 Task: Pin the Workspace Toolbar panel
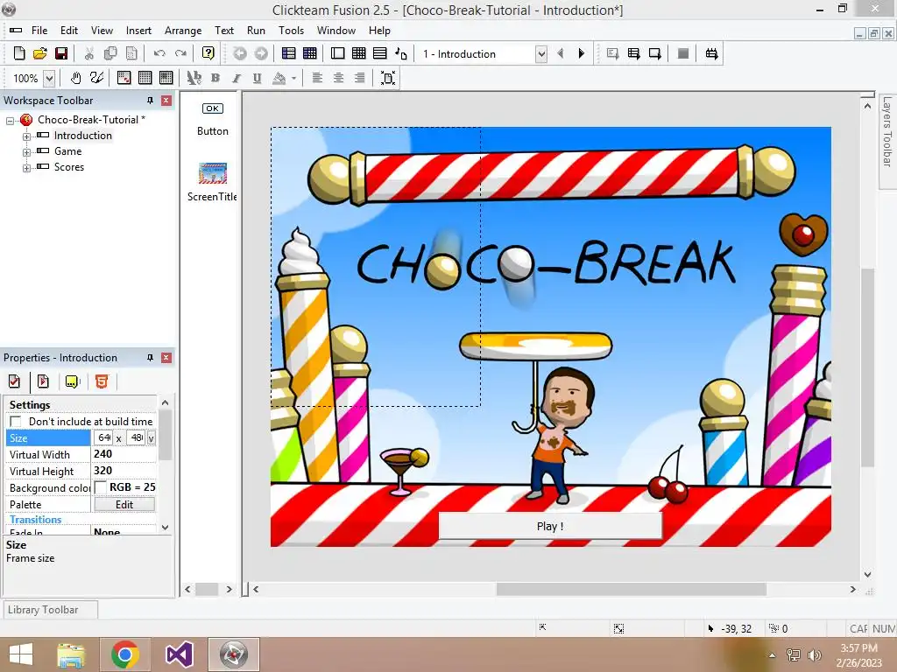[150, 101]
